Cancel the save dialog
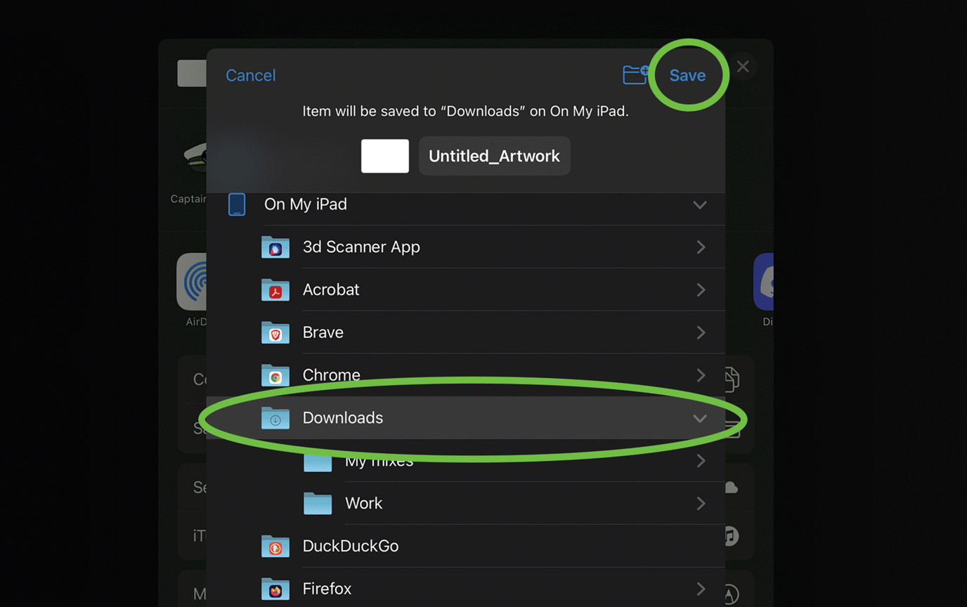Viewport: 967px width, 607px height. click(x=250, y=75)
